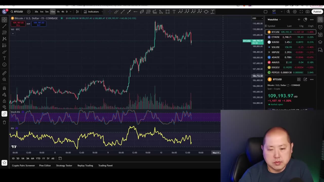Click the Publish button

[317, 12]
